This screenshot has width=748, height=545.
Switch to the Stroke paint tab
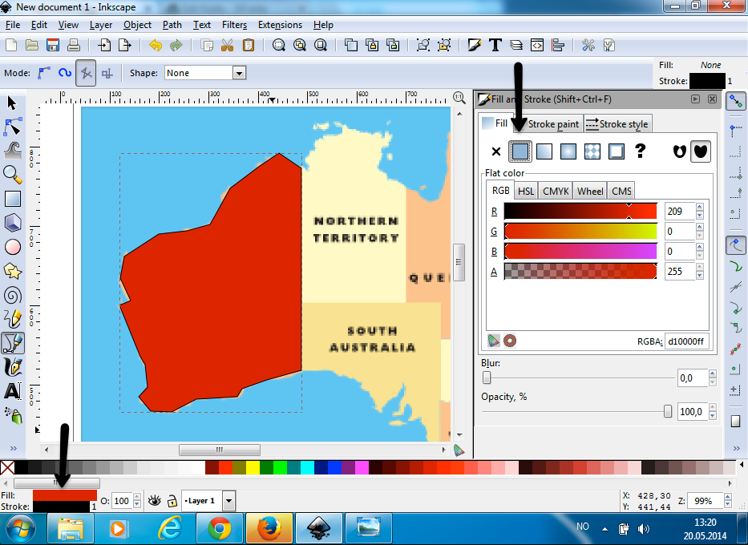coord(552,123)
